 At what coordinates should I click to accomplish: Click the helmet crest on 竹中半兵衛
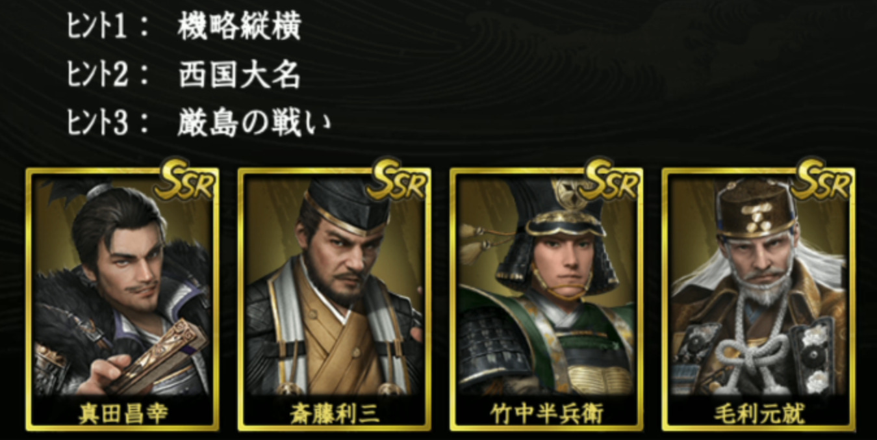570,194
